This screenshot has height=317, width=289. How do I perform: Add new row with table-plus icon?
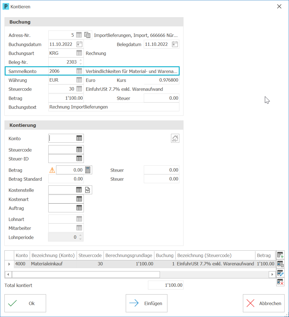click(280, 255)
